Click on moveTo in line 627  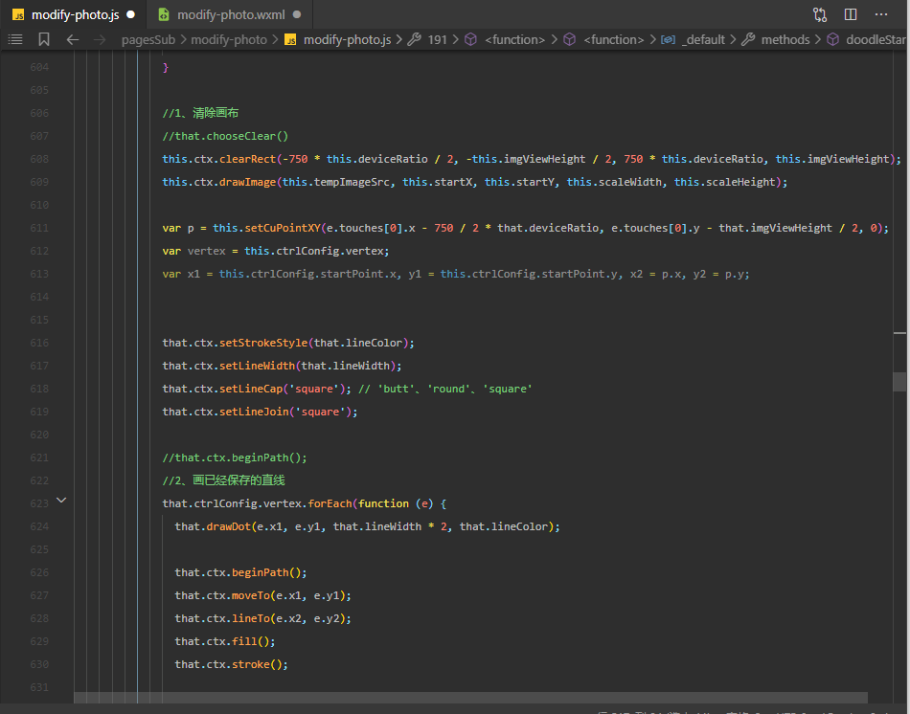point(251,595)
